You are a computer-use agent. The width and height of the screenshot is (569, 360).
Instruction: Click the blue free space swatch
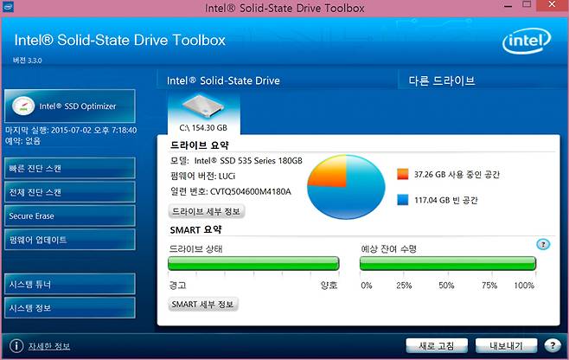(x=402, y=199)
